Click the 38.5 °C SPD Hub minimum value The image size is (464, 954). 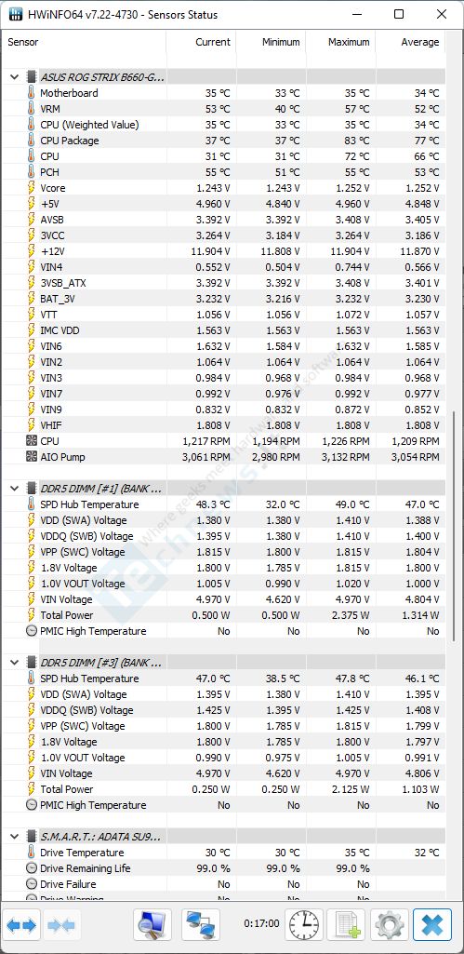coord(281,679)
